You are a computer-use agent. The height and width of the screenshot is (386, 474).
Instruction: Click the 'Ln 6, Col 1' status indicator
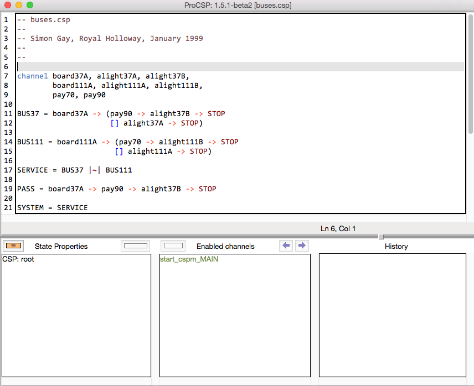pos(338,228)
